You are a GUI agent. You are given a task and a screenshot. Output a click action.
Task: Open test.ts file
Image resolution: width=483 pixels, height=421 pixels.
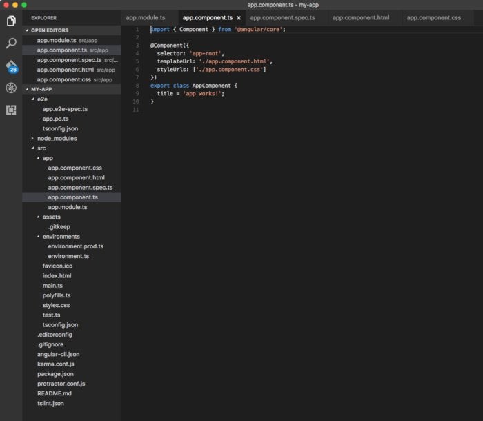point(72,315)
